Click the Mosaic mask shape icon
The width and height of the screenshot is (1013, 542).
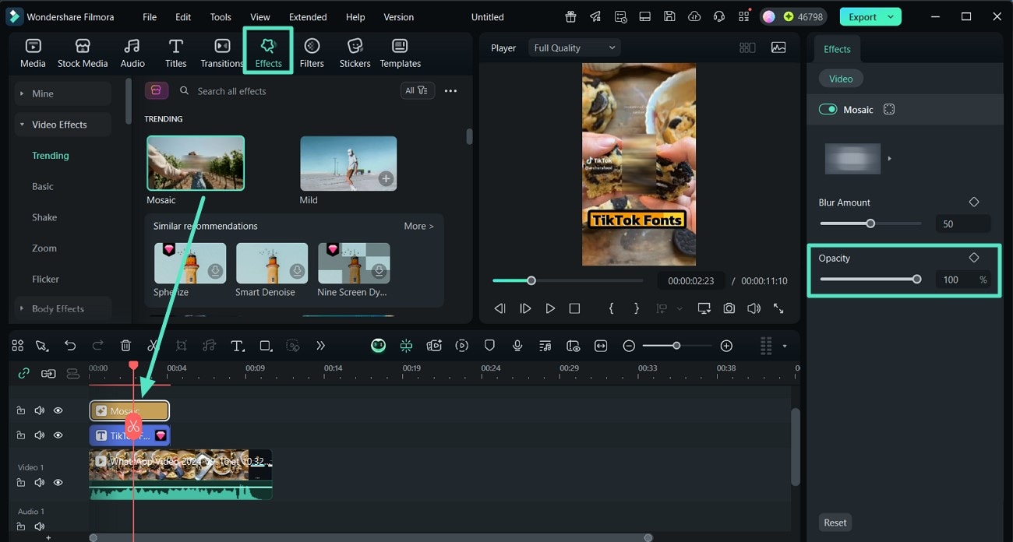tap(889, 110)
